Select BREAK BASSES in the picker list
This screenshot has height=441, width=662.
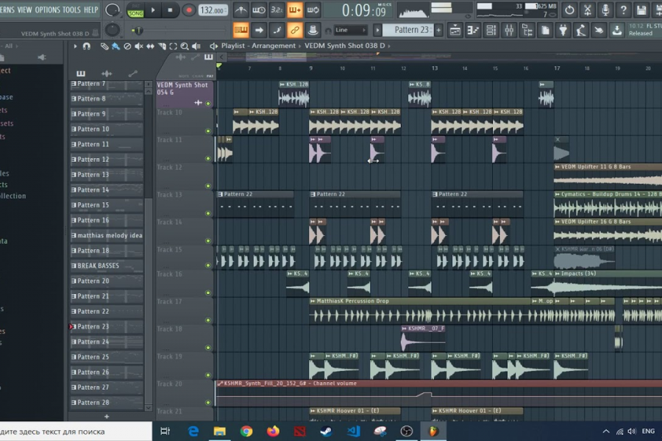(107, 266)
